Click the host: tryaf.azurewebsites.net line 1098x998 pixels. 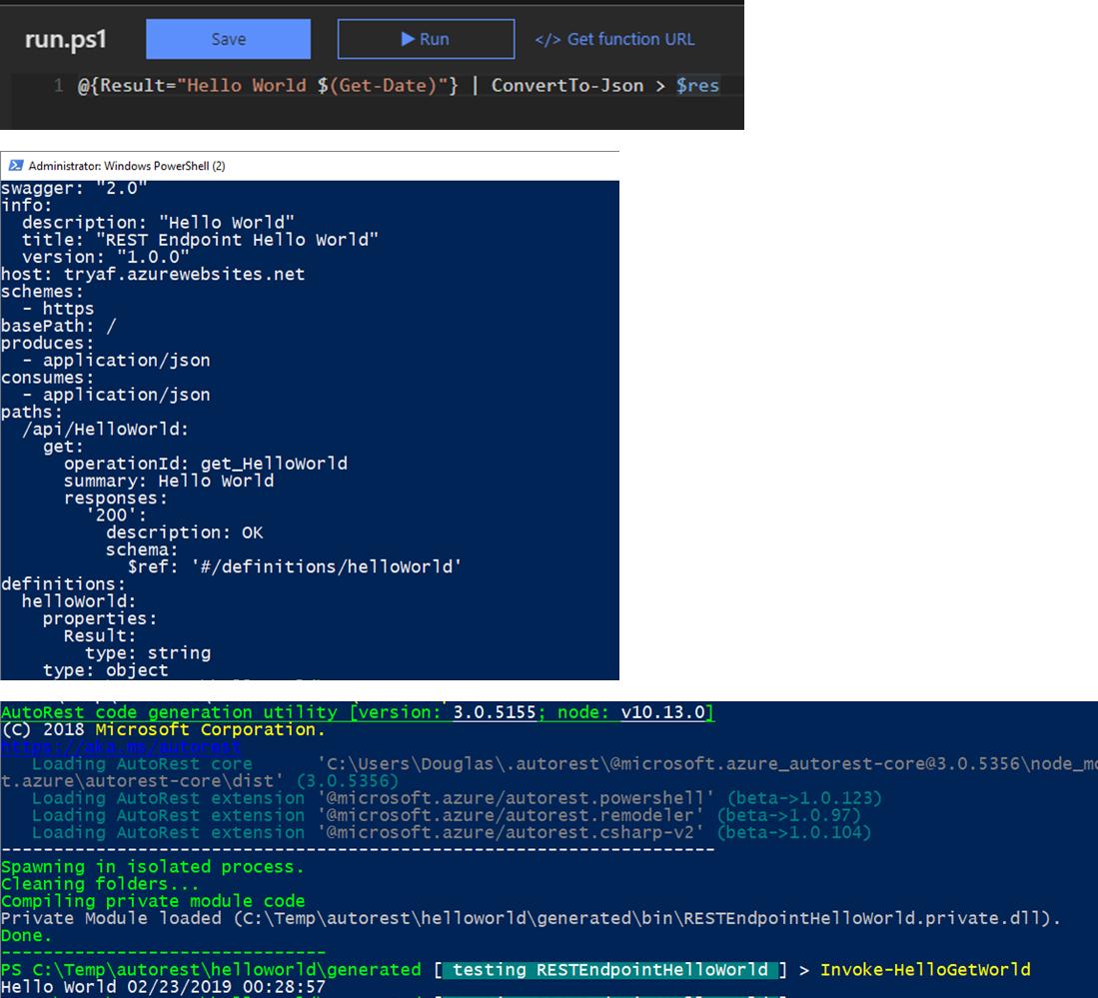(153, 274)
